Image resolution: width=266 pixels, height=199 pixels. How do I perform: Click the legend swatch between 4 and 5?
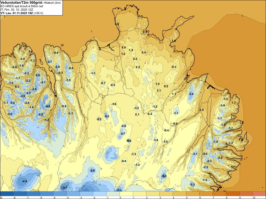(180, 194)
